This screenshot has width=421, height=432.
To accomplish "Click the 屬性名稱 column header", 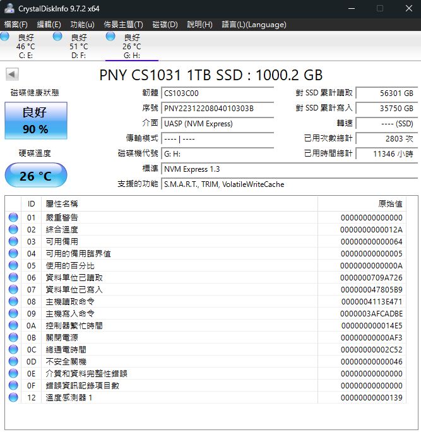I will click(x=62, y=203).
